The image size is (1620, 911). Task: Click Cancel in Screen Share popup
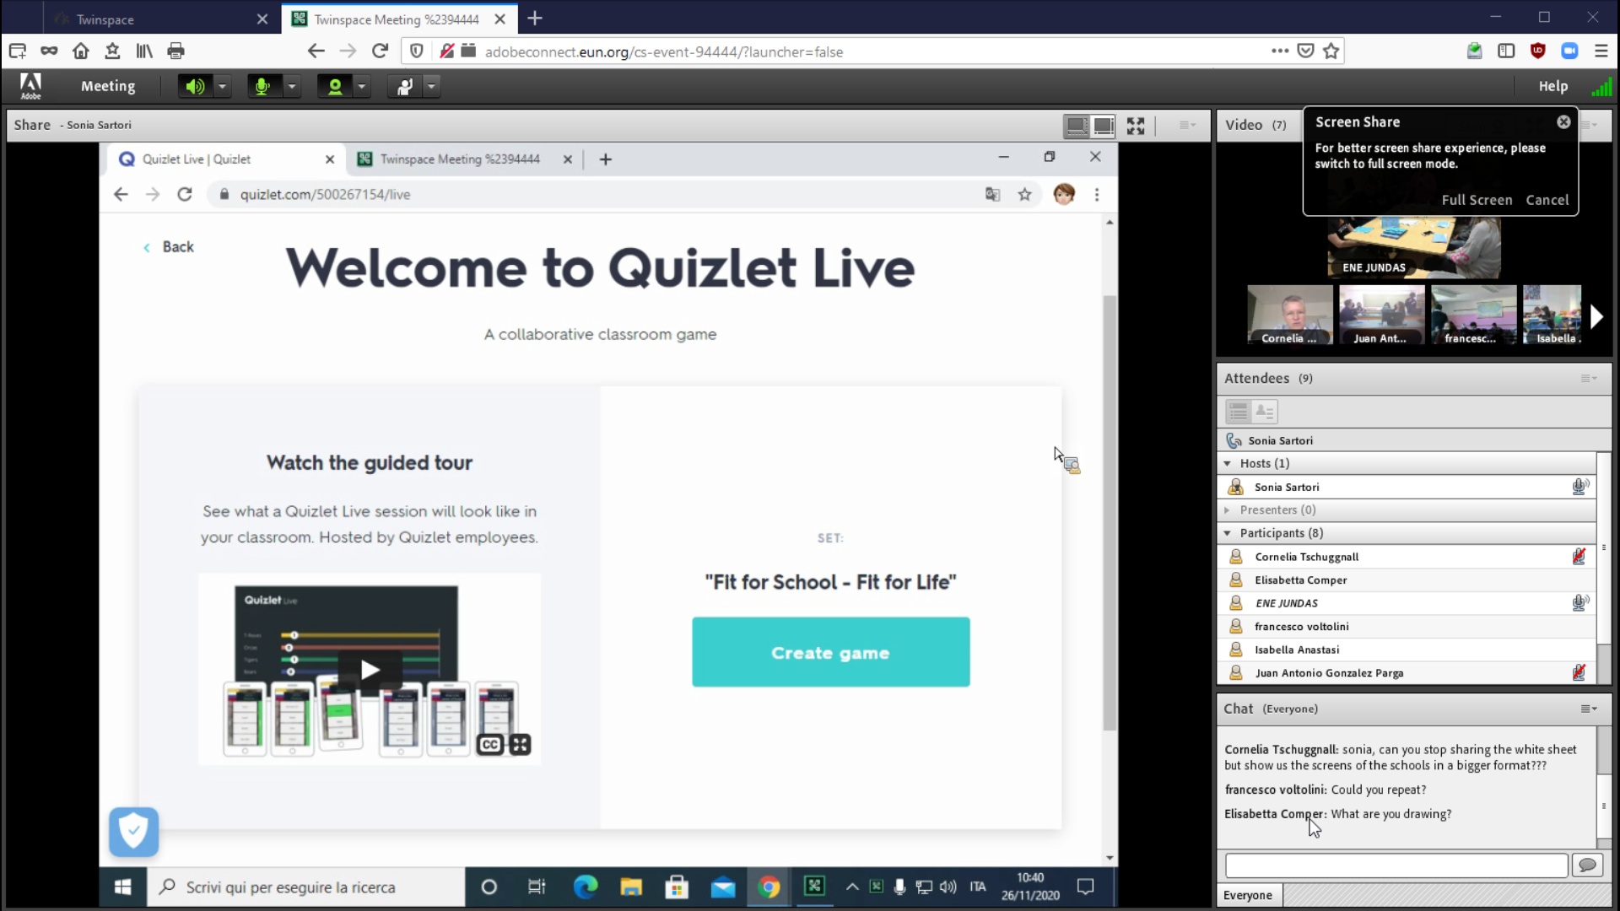pyautogui.click(x=1547, y=200)
